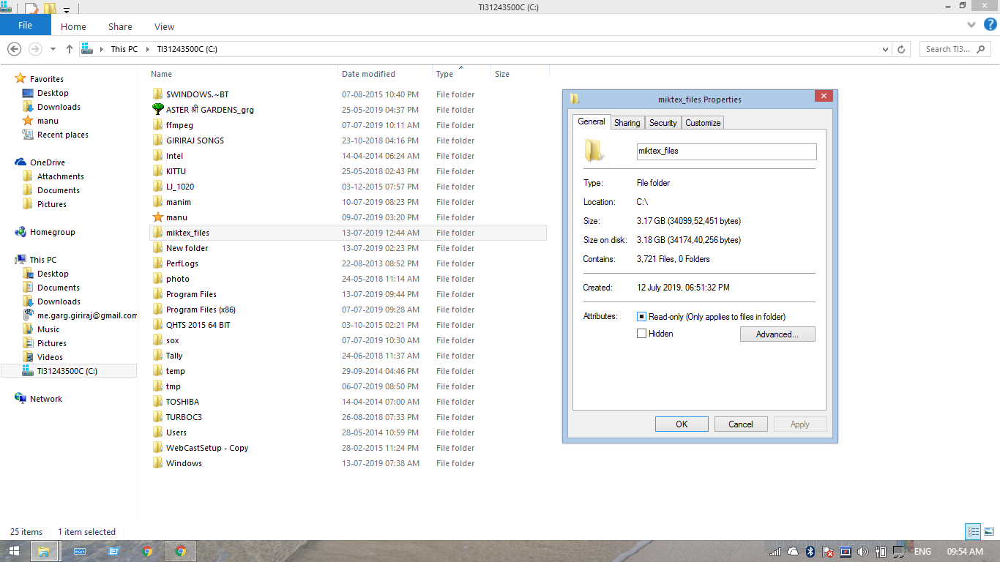
Task: Click OK to close Properties
Action: click(681, 424)
